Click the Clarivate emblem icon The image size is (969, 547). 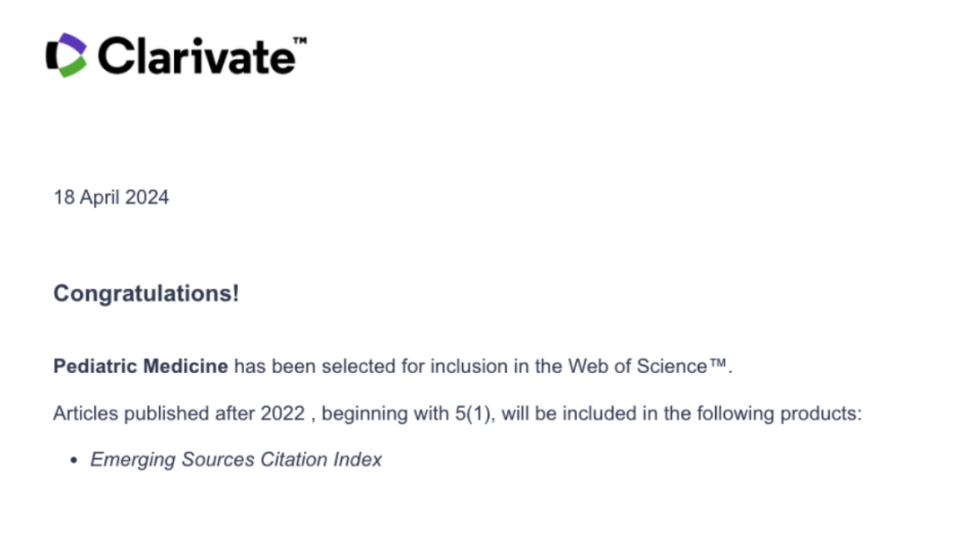click(66, 55)
